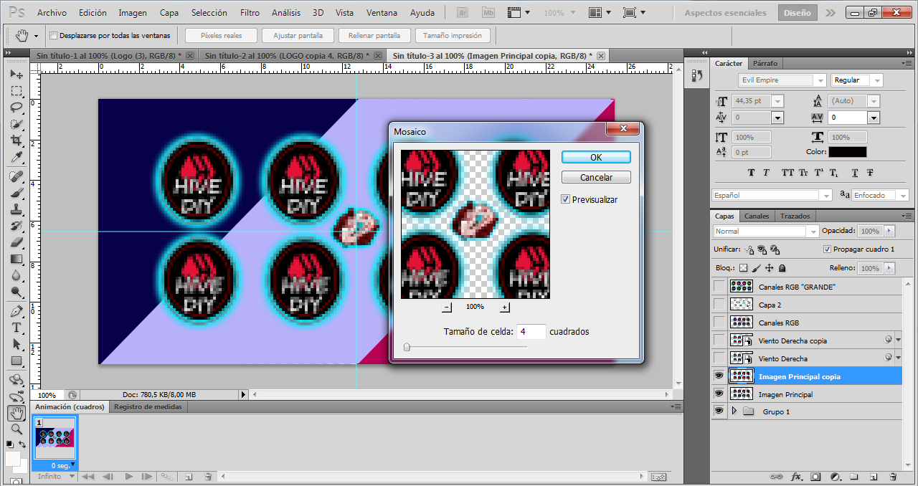The image size is (918, 486).
Task: Select the Blur tool
Action: click(16, 275)
